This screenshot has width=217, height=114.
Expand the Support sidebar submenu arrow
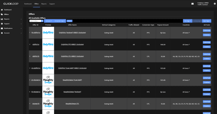coord(21,24)
